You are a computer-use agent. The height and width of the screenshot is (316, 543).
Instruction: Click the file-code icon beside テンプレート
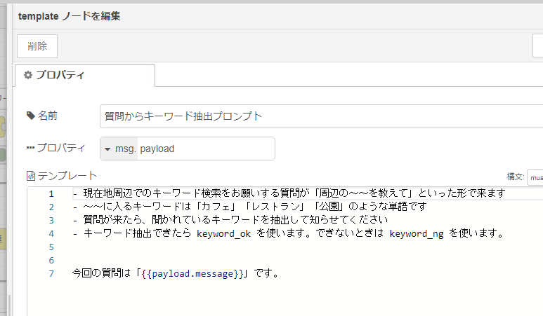coord(30,176)
